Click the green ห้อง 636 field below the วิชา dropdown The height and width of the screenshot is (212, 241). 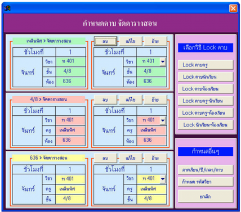(151, 82)
